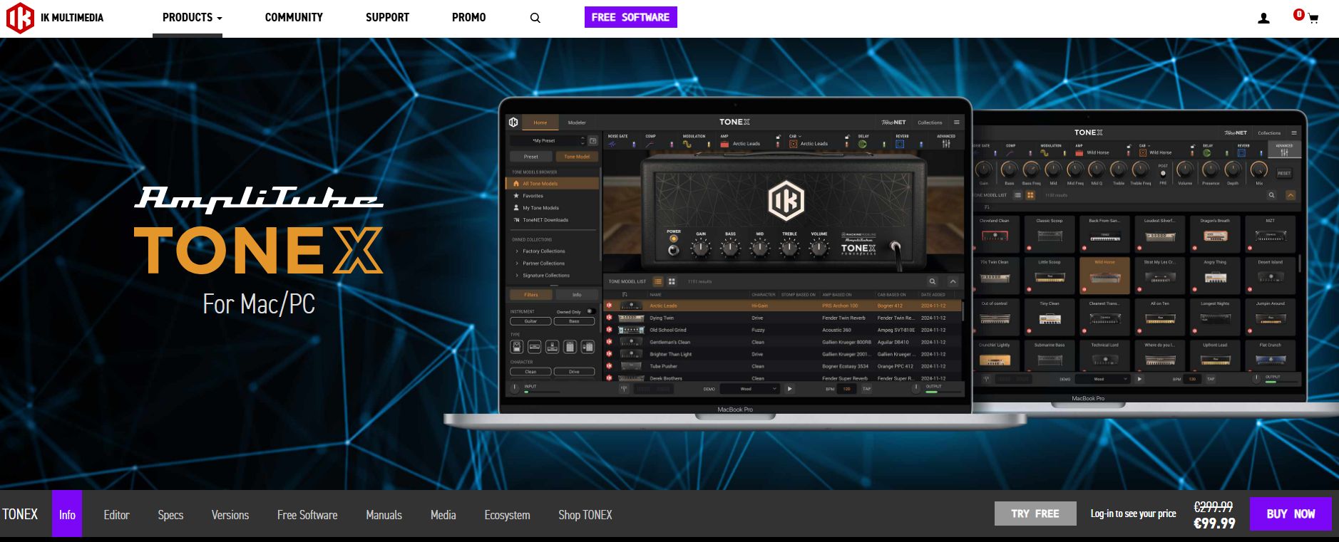Open Advanced sliders icon on front laptop
The height and width of the screenshot is (542, 1339).
[946, 144]
